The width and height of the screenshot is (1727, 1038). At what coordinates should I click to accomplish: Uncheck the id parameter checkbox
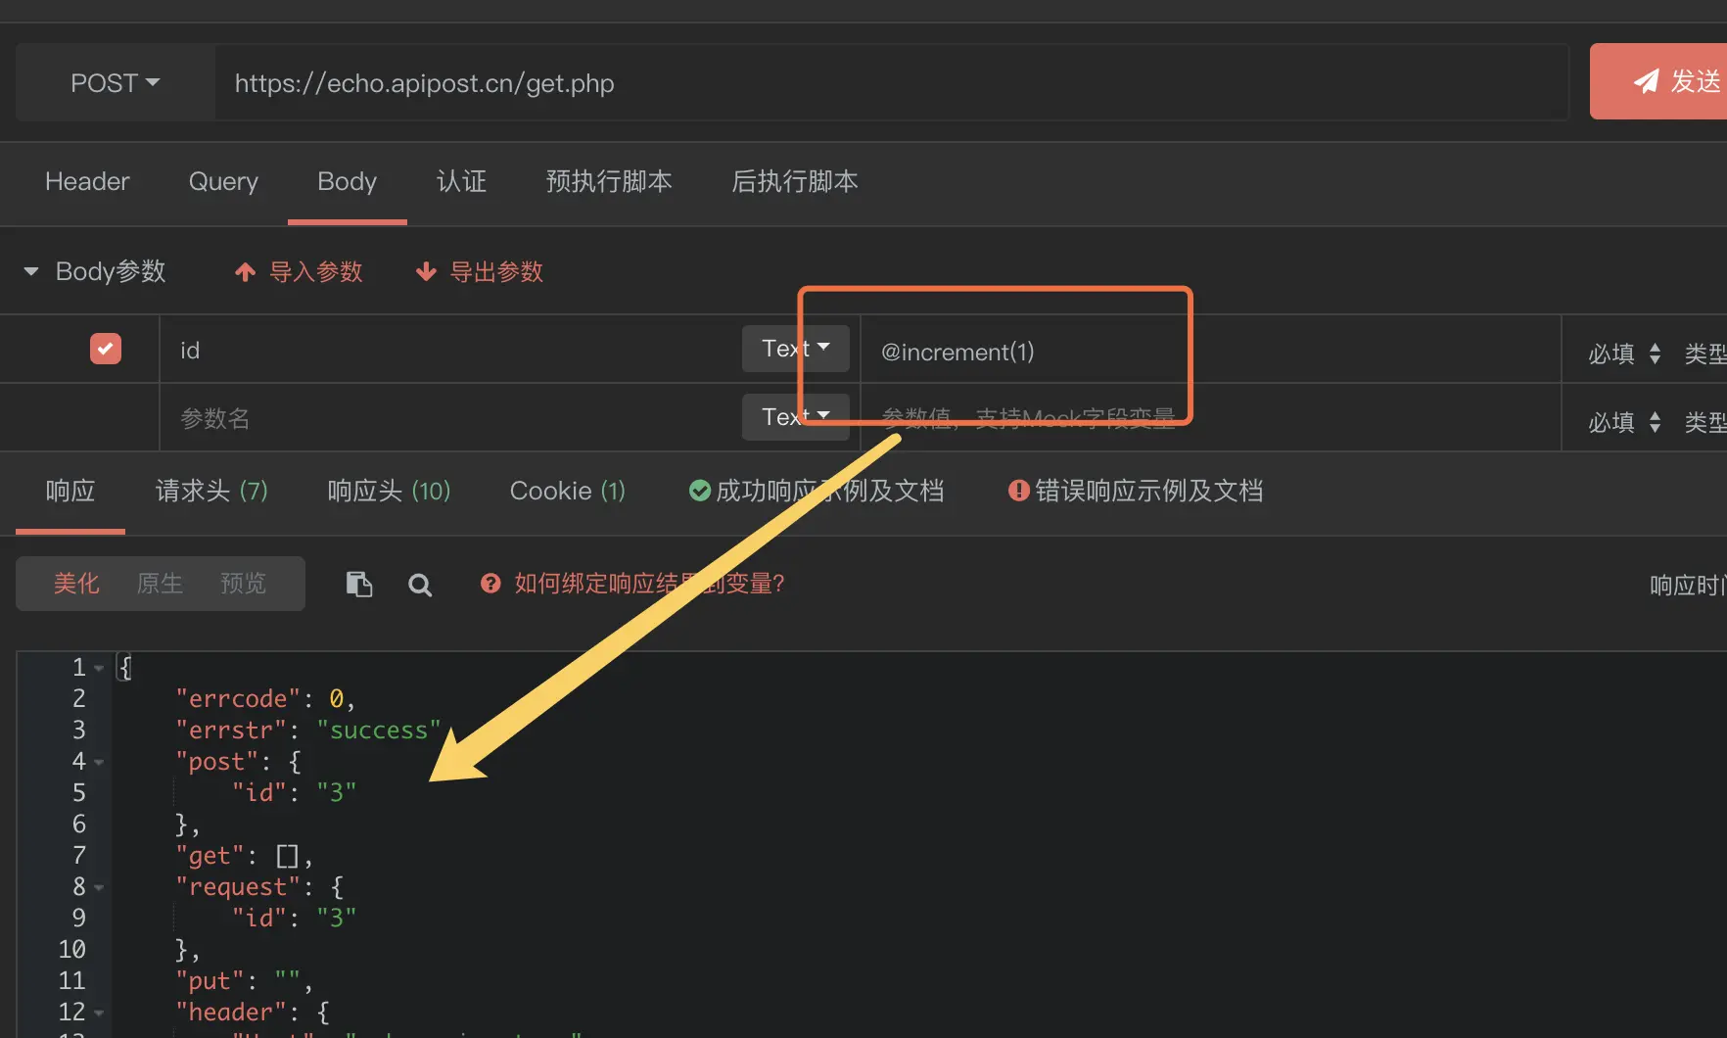[x=106, y=349]
